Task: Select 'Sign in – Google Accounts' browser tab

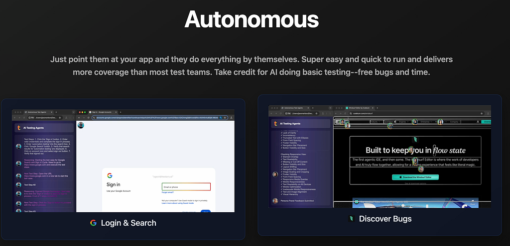Action: [x=103, y=112]
